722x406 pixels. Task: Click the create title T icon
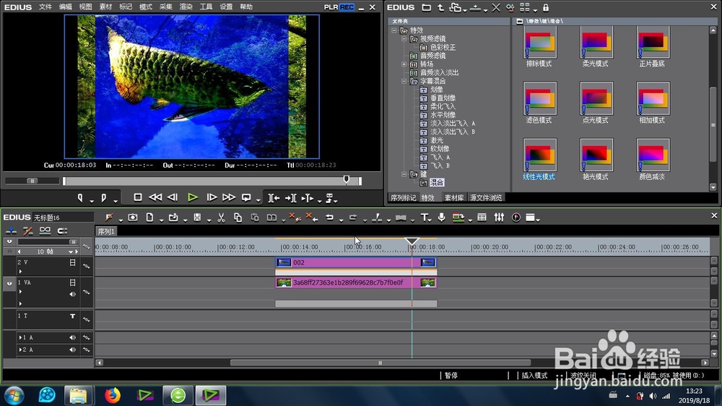[x=424, y=217]
